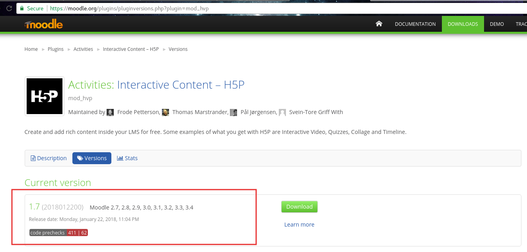This screenshot has height=252, width=527.
Task: Go to home via house icon
Action: (379, 24)
